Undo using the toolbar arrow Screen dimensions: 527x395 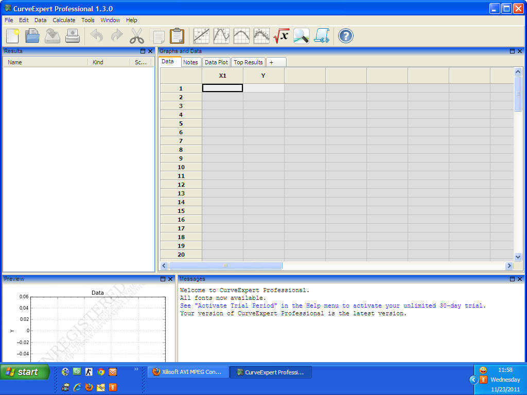97,36
